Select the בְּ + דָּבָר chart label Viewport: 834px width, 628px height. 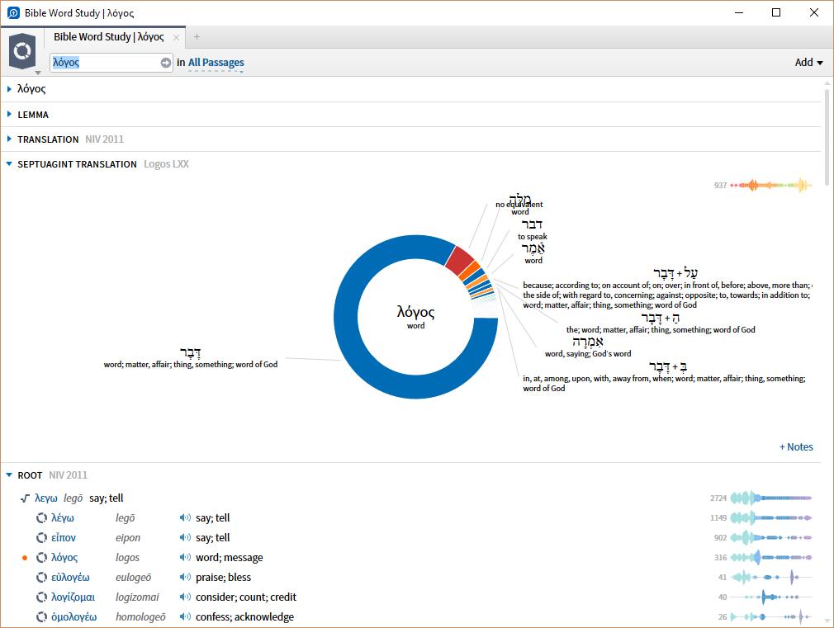668,367
